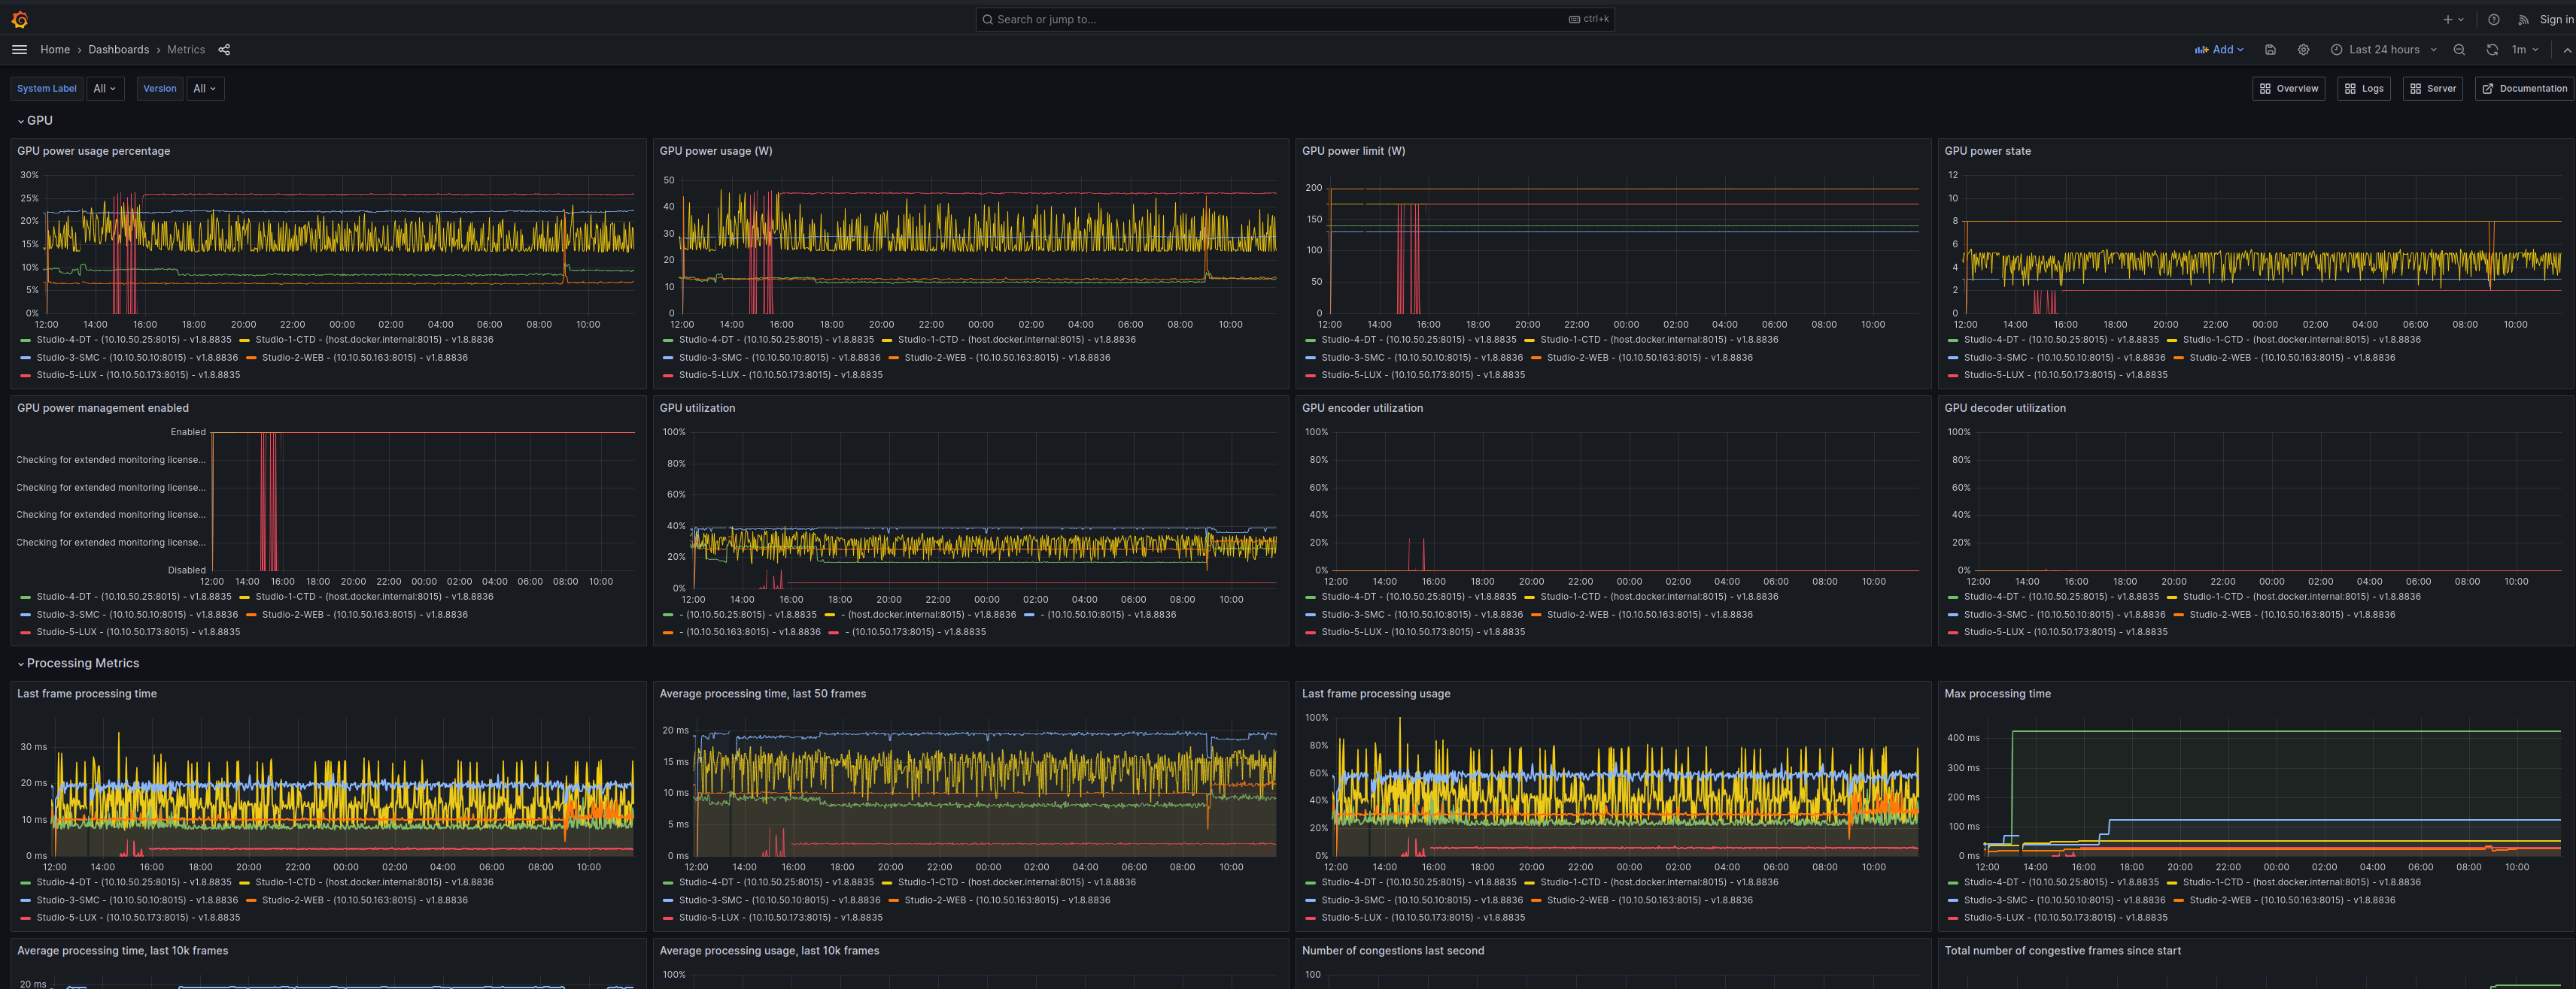Viewport: 2576px width, 989px height.
Task: Open the news feed icon
Action: [x=2523, y=19]
